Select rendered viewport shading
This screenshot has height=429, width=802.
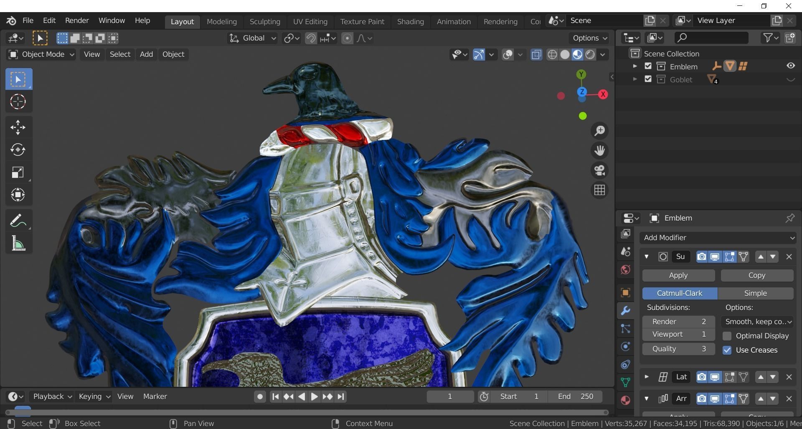590,55
